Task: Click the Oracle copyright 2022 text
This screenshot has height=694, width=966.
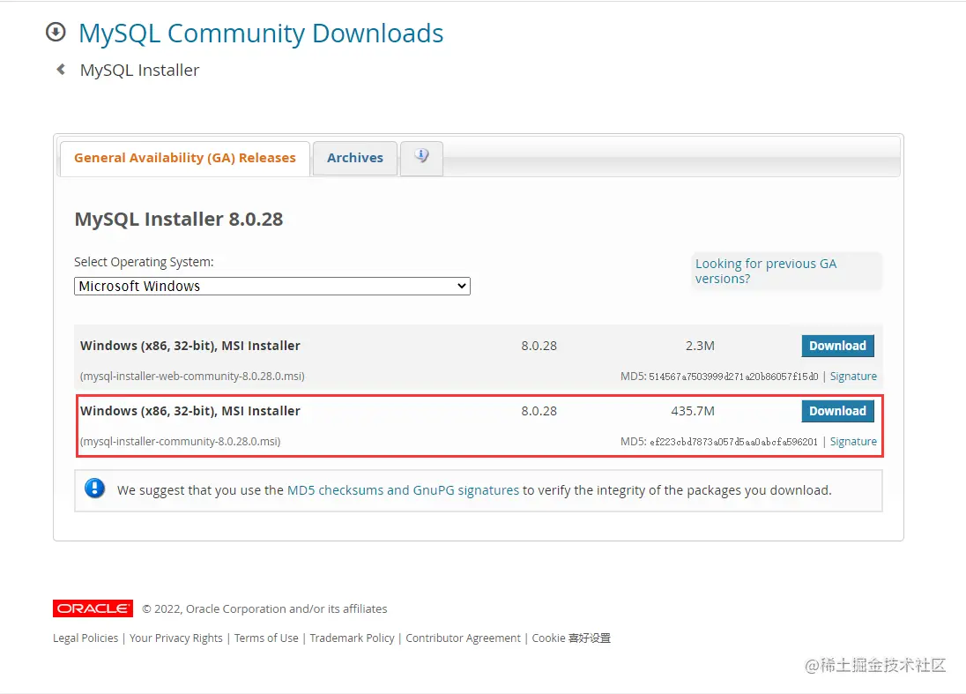Action: coord(264,609)
